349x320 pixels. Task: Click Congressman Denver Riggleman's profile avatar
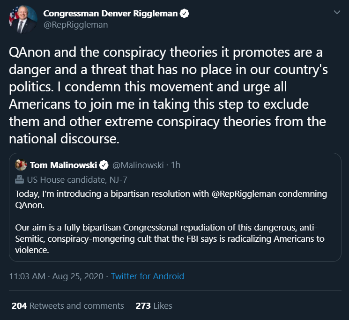[x=21, y=20]
